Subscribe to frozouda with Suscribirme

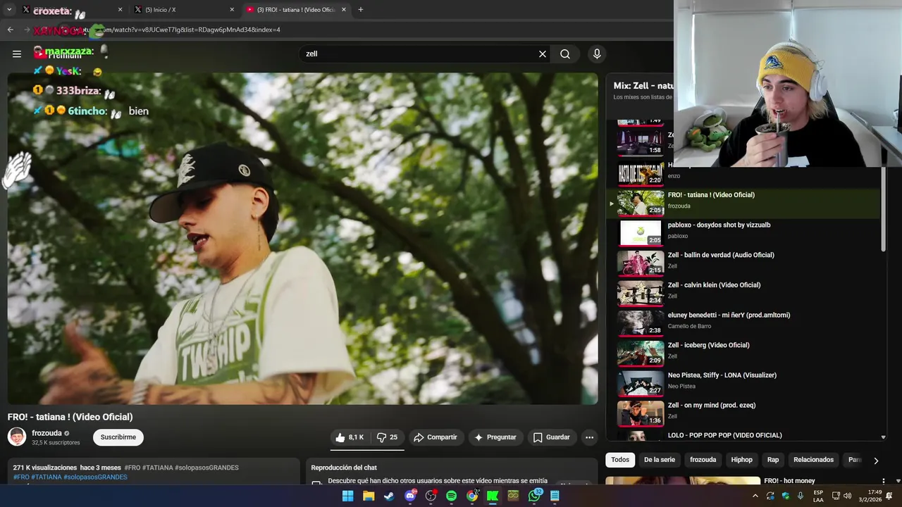coord(118,437)
